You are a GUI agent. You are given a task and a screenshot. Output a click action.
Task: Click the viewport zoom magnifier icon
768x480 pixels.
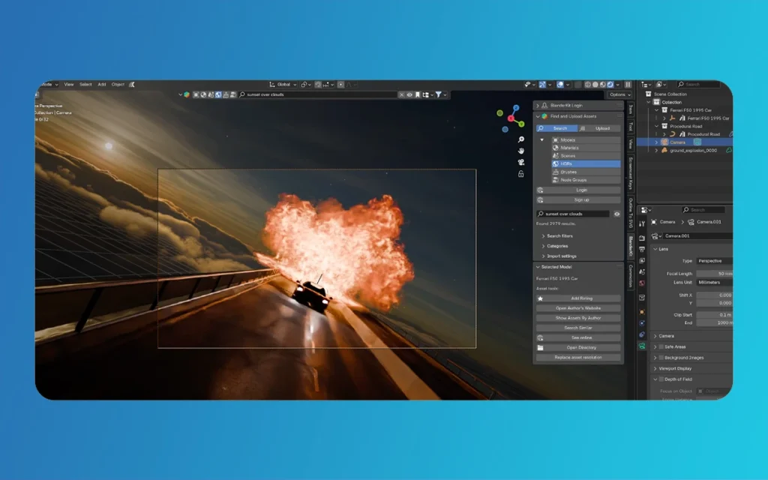click(521, 139)
